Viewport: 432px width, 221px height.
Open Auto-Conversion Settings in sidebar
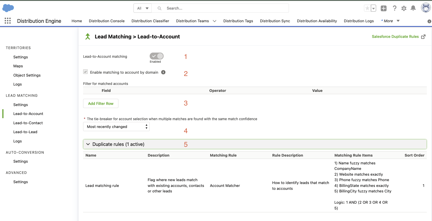tap(21, 161)
